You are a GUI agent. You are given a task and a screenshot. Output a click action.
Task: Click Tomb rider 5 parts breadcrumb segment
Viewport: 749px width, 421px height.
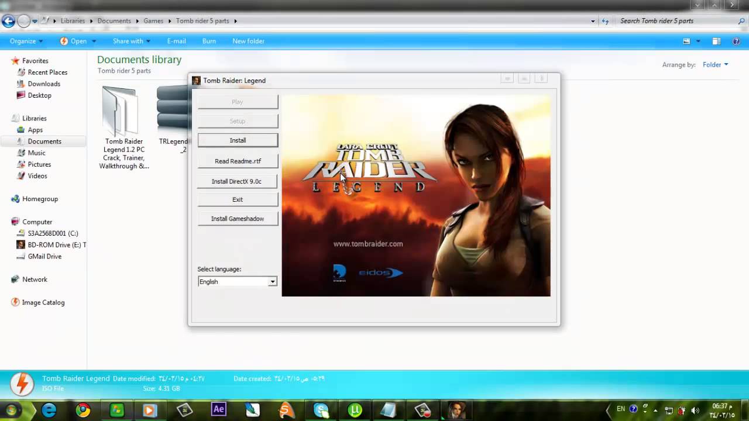202,20
